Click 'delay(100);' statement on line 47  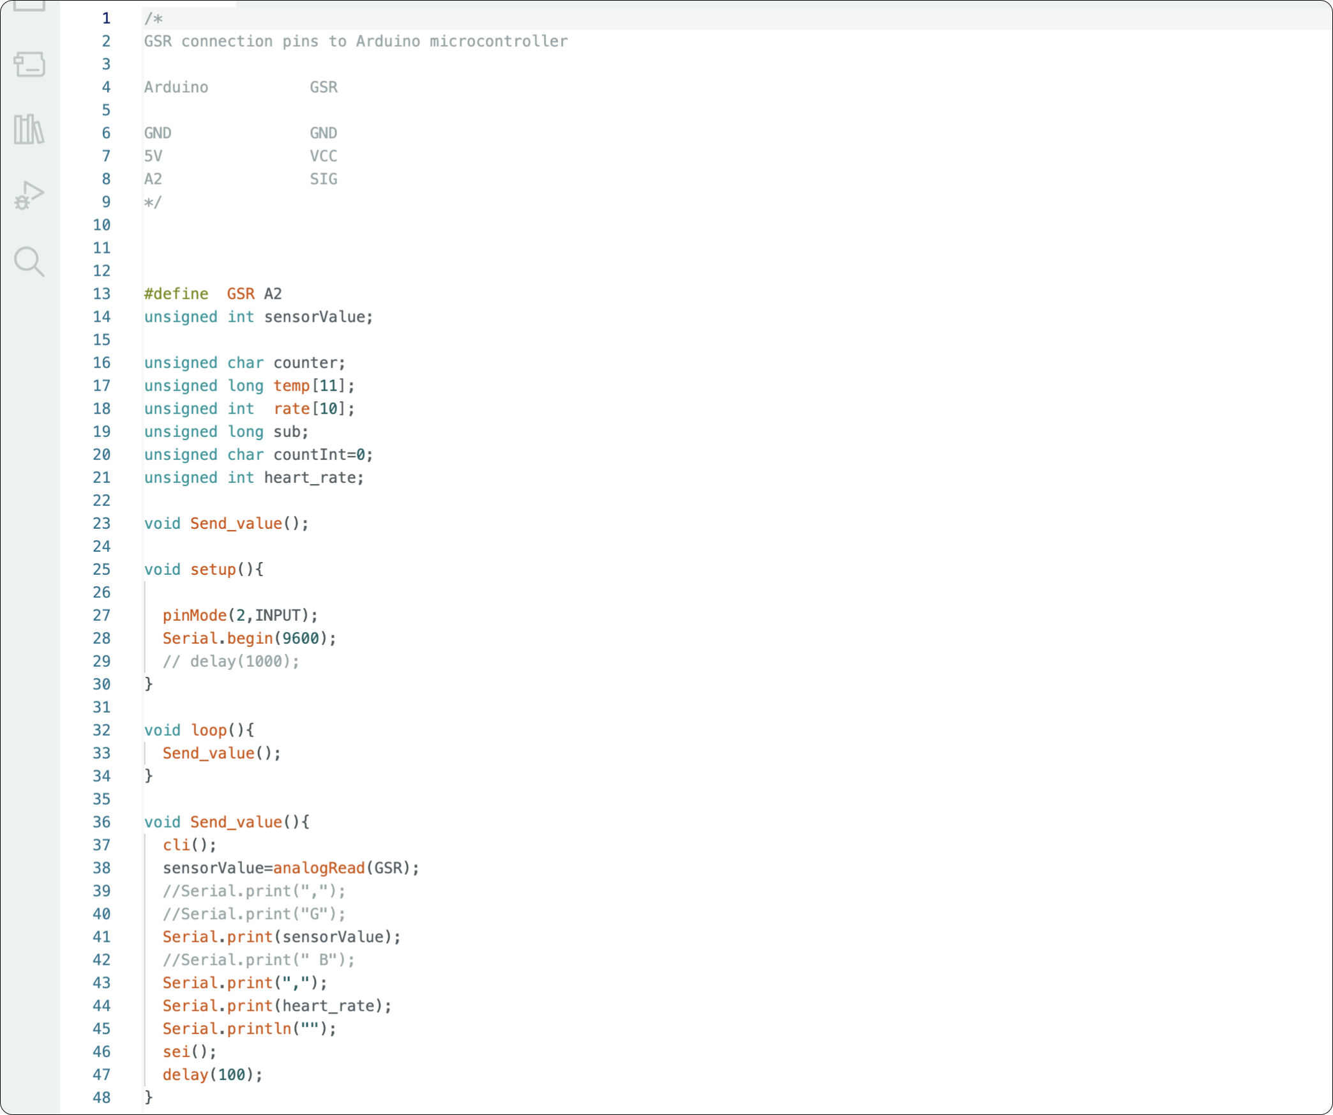coord(213,1075)
